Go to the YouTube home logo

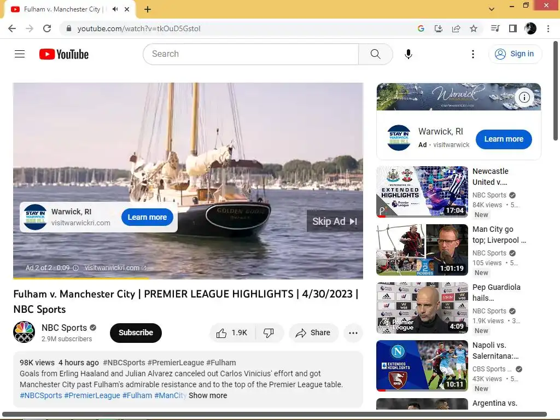64,54
